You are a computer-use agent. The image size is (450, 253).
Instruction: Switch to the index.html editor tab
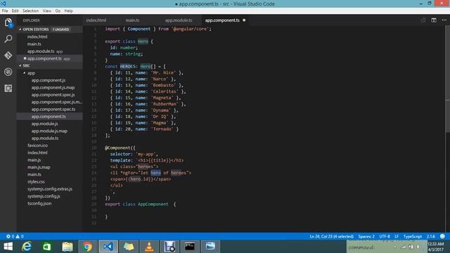click(x=96, y=20)
